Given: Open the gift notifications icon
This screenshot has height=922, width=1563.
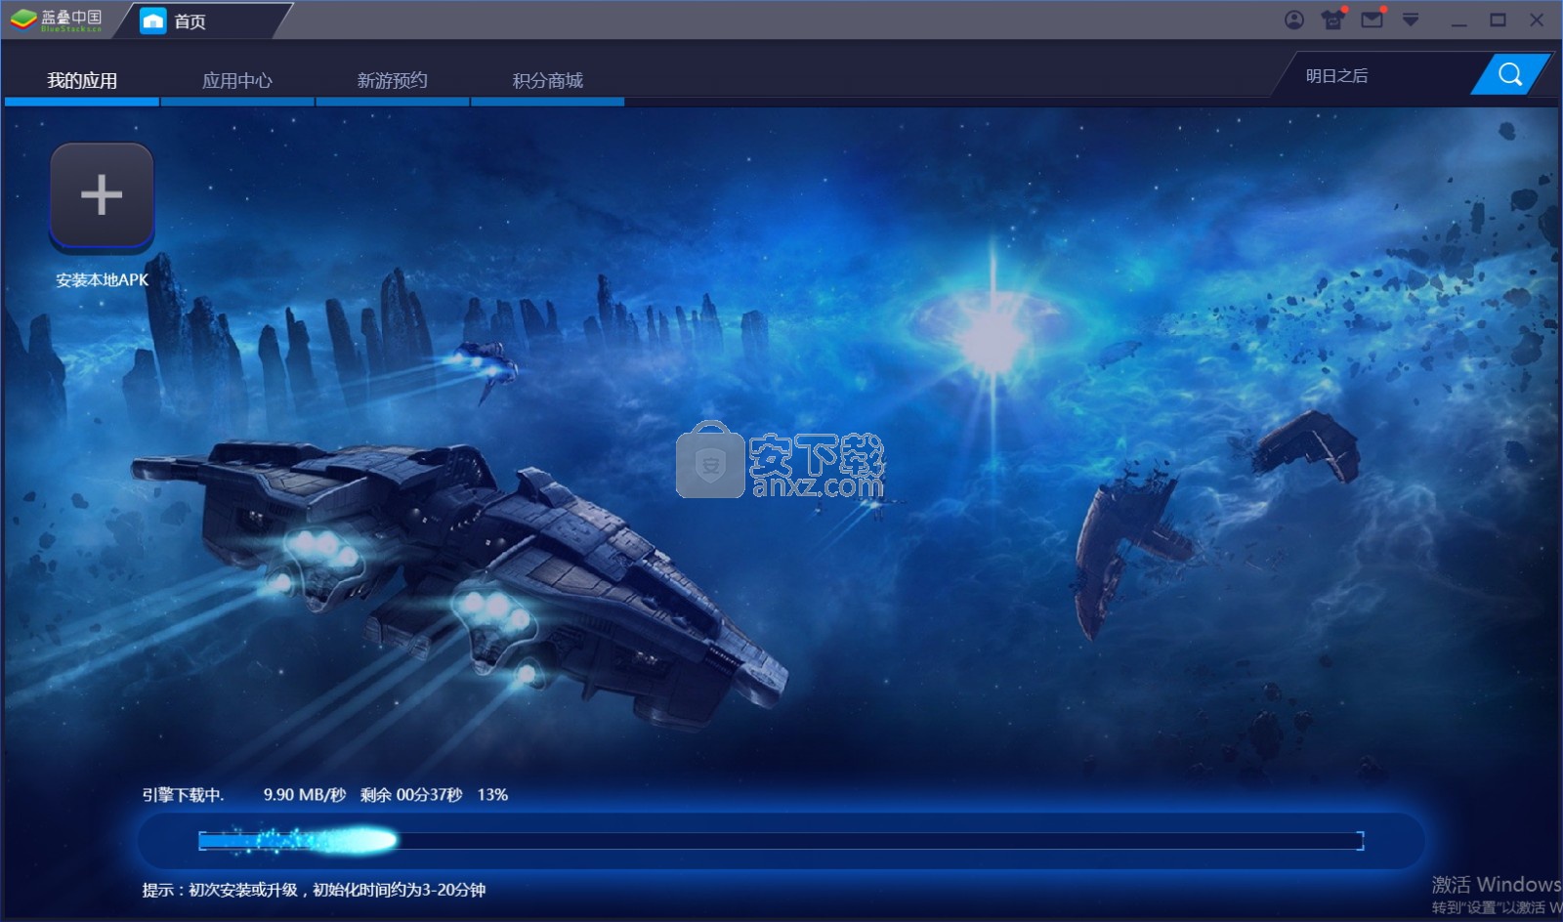Looking at the screenshot, I should tap(1332, 20).
